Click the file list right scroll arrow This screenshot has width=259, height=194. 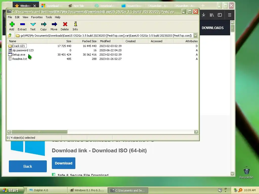pos(196,132)
